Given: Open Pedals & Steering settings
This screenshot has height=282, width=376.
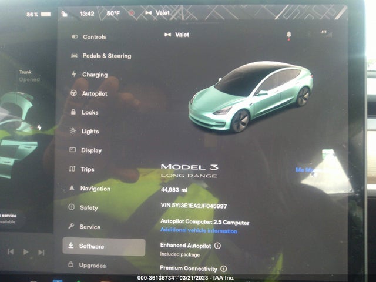Looking at the screenshot, I should point(101,56).
